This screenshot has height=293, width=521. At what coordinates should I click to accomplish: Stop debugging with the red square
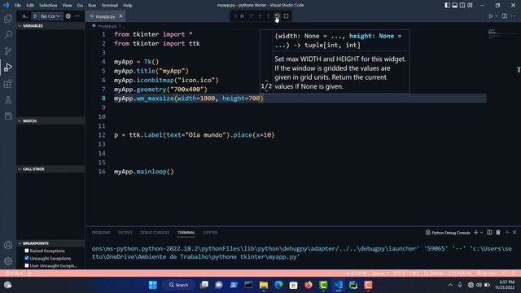[x=286, y=16]
